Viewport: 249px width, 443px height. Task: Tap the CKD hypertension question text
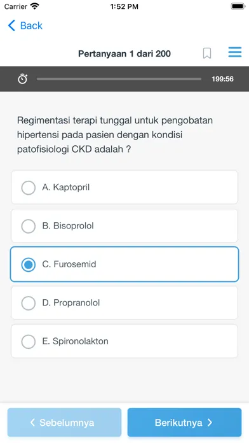tap(115, 135)
